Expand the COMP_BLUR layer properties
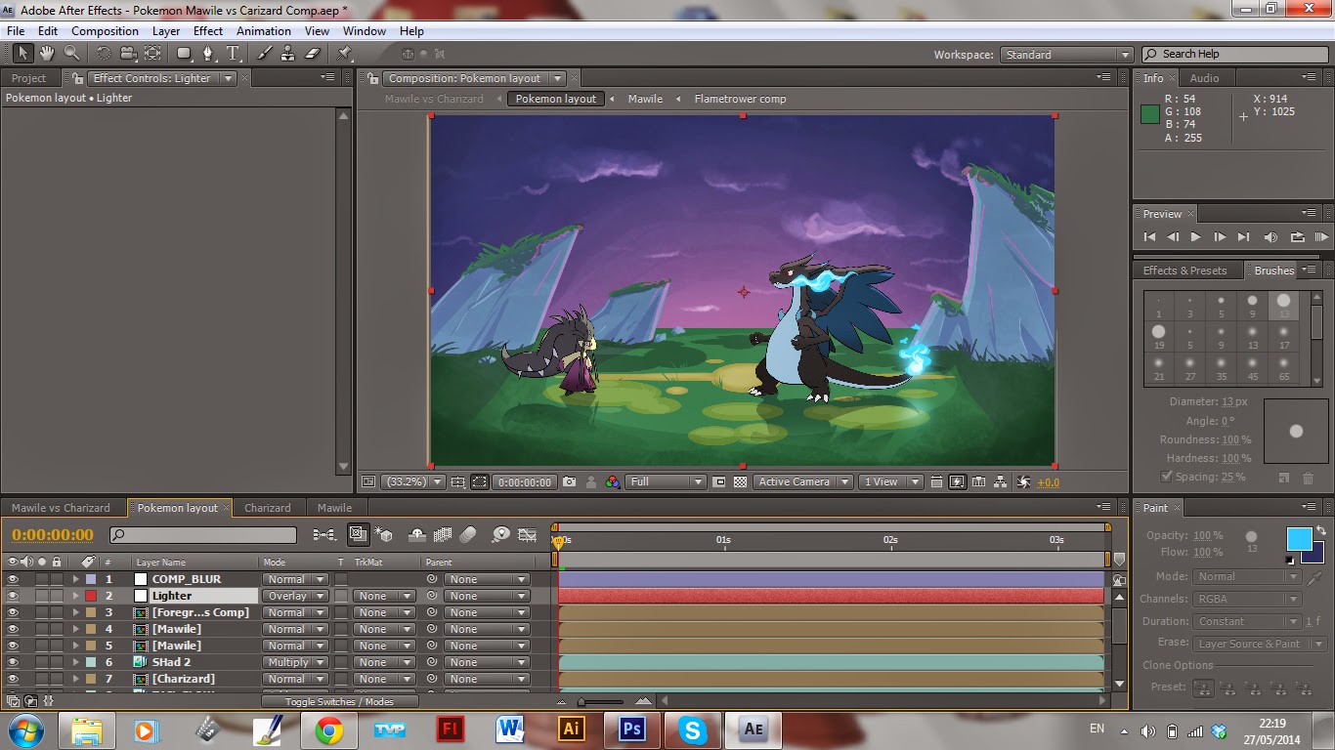 75,579
